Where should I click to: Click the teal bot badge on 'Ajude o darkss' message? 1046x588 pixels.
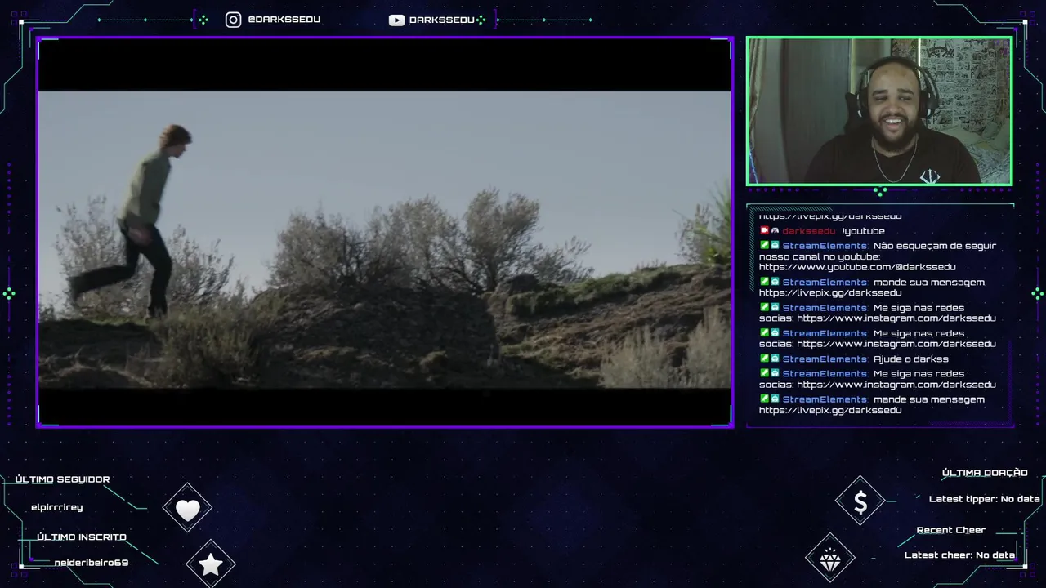point(775,359)
